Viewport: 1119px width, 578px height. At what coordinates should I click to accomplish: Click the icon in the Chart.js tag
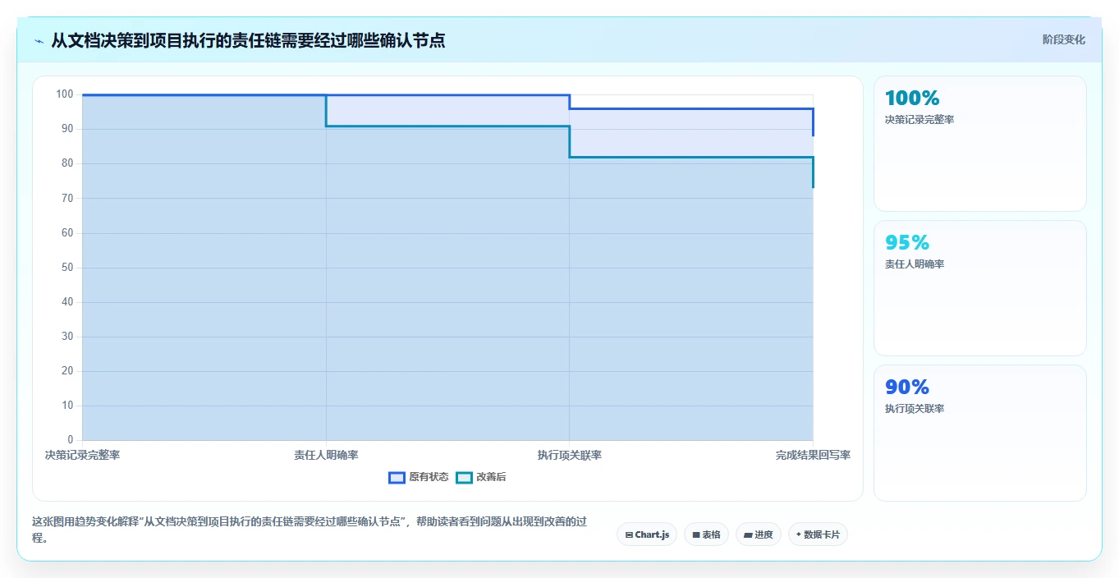click(x=629, y=534)
